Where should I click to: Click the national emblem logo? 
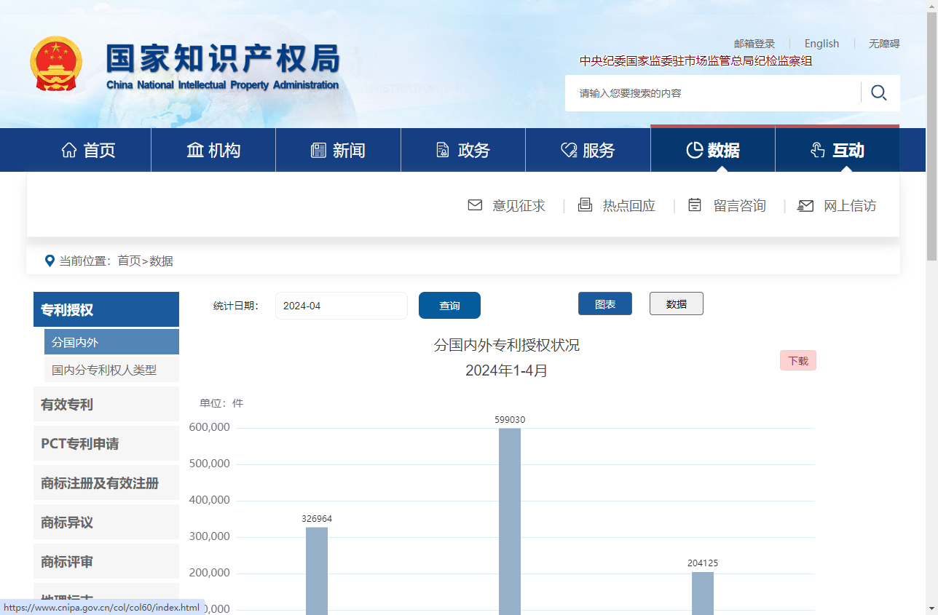pyautogui.click(x=56, y=64)
